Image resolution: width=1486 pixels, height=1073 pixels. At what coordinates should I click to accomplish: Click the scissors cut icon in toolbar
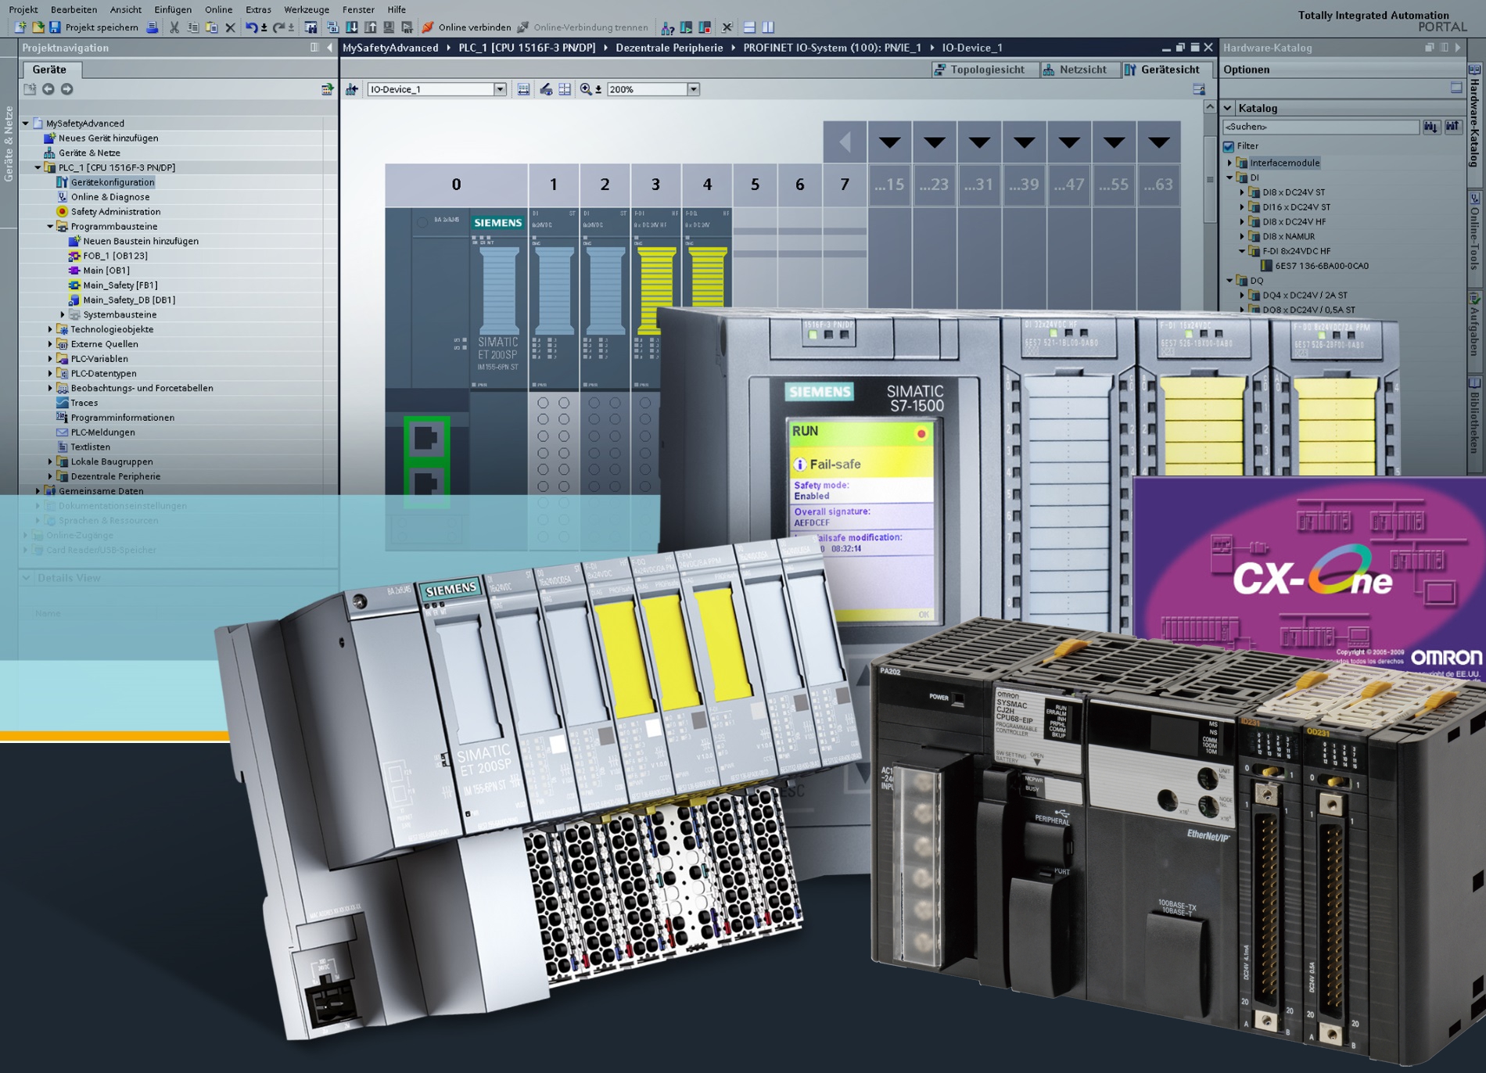(174, 27)
